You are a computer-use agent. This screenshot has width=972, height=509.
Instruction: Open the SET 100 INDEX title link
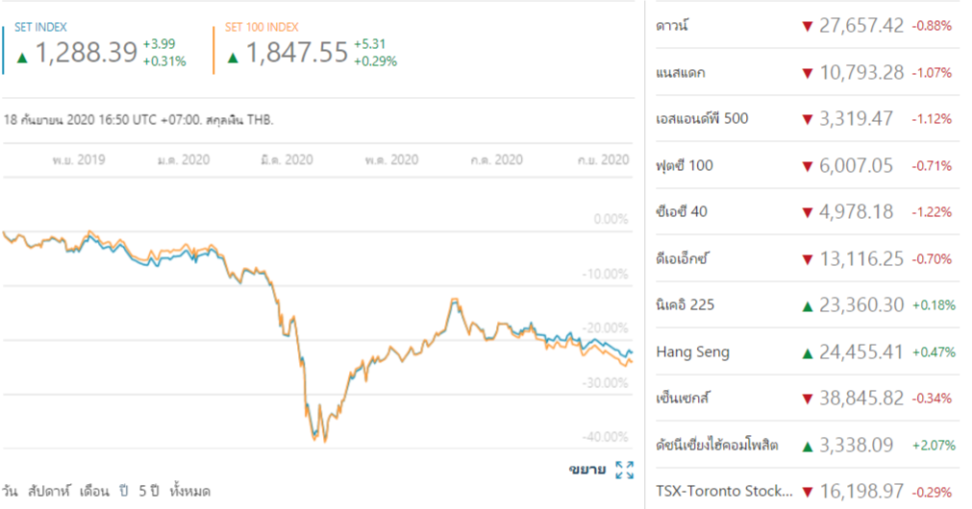[262, 28]
